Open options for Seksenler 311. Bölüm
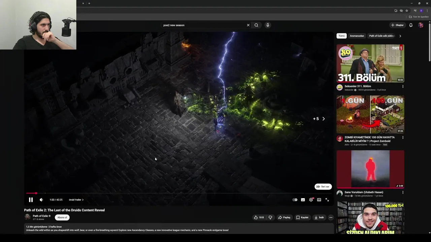Image resolution: width=431 pixels, height=242 pixels. pos(403,86)
